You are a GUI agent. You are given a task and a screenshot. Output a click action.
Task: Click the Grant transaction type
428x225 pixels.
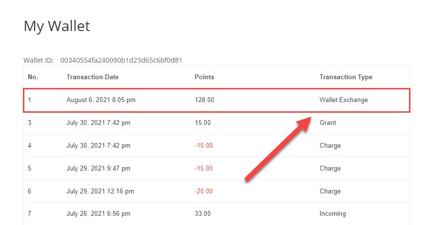click(328, 122)
